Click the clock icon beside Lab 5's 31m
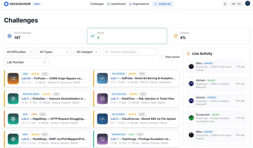 pos(118,123)
